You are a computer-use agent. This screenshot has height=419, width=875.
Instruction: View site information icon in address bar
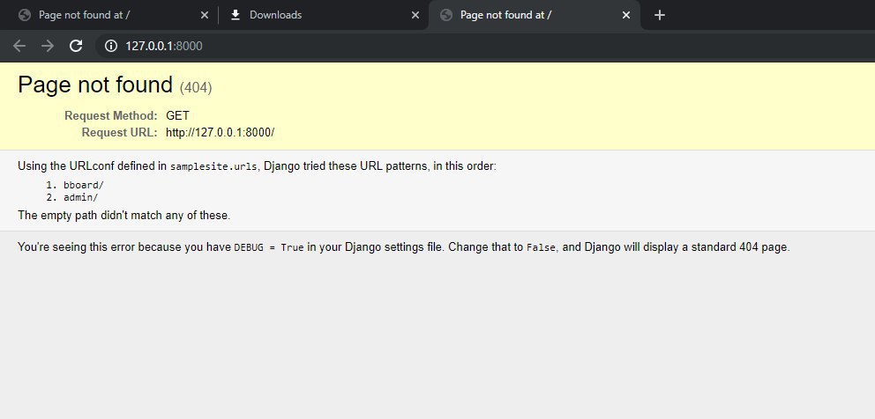pos(111,46)
